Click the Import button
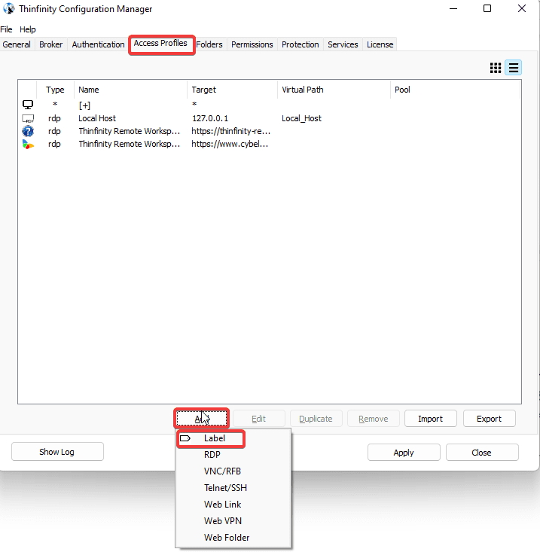 pos(431,419)
